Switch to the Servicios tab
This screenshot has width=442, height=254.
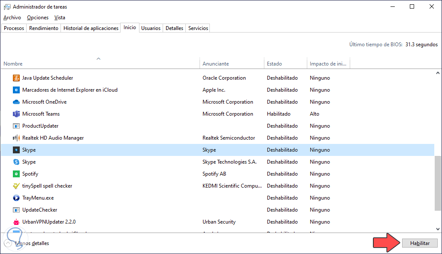click(x=198, y=28)
